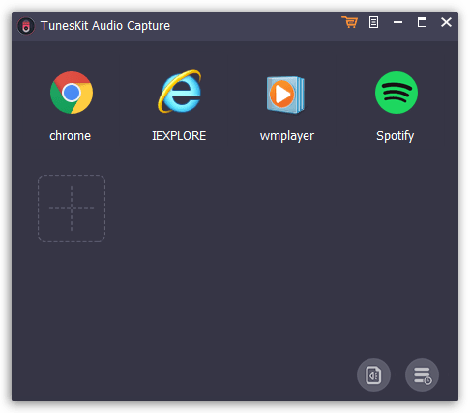This screenshot has width=470, height=413.
Task: Open the menu list icon in title bar
Action: tap(373, 22)
